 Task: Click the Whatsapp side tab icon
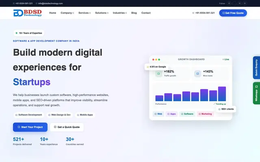coord(256,87)
